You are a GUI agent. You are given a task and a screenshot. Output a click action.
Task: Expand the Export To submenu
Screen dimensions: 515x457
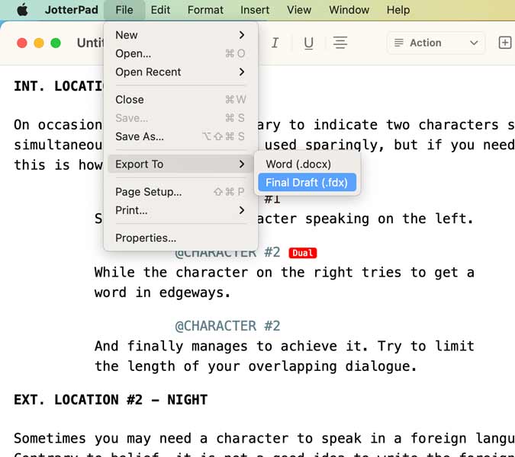click(180, 164)
